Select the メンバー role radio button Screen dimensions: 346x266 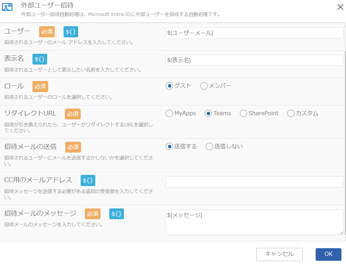coord(204,86)
